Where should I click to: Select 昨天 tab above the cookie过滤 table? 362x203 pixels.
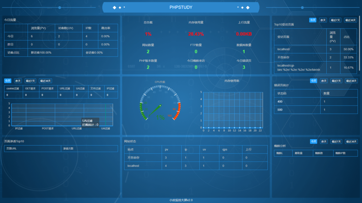pos(18,81)
